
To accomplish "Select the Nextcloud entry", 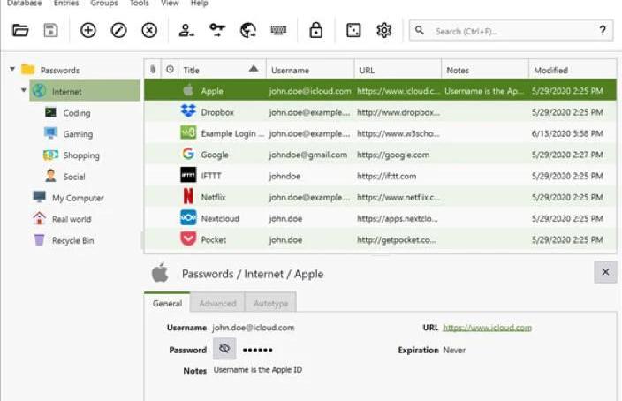I will point(380,218).
